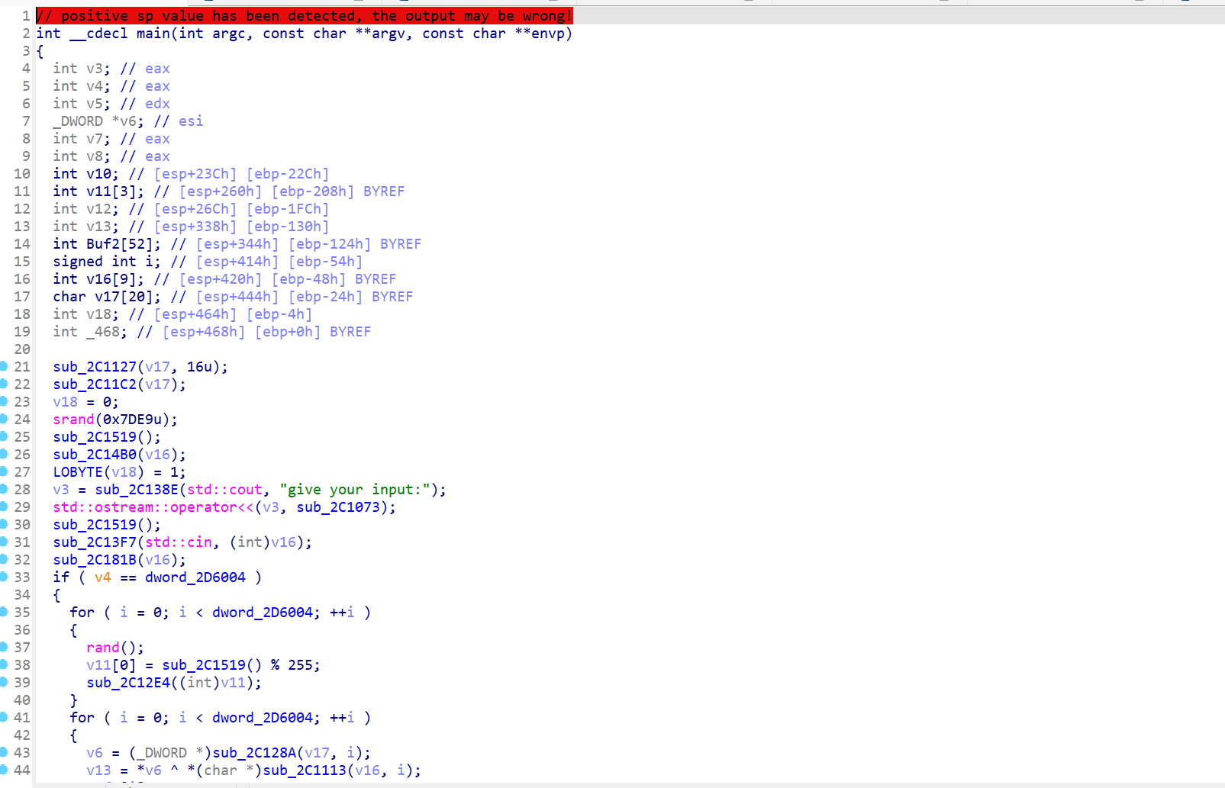
Task: Click the v6 assignment on line 43
Action: pos(95,753)
